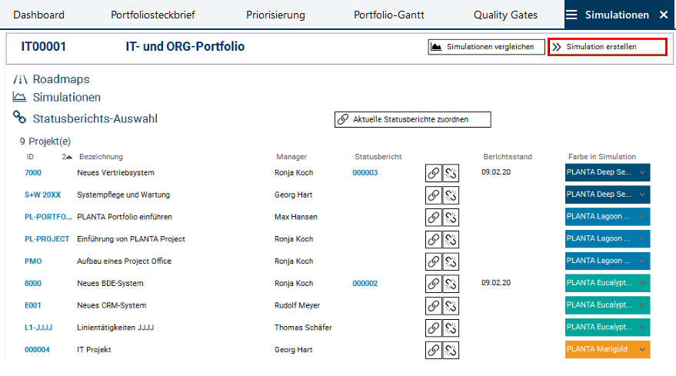
Task: Open color dropdown for IT Projekt (Marigold)
Action: coord(643,350)
